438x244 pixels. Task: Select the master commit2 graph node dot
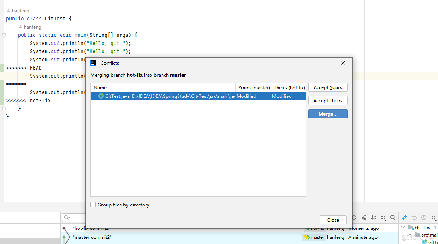coord(64,237)
